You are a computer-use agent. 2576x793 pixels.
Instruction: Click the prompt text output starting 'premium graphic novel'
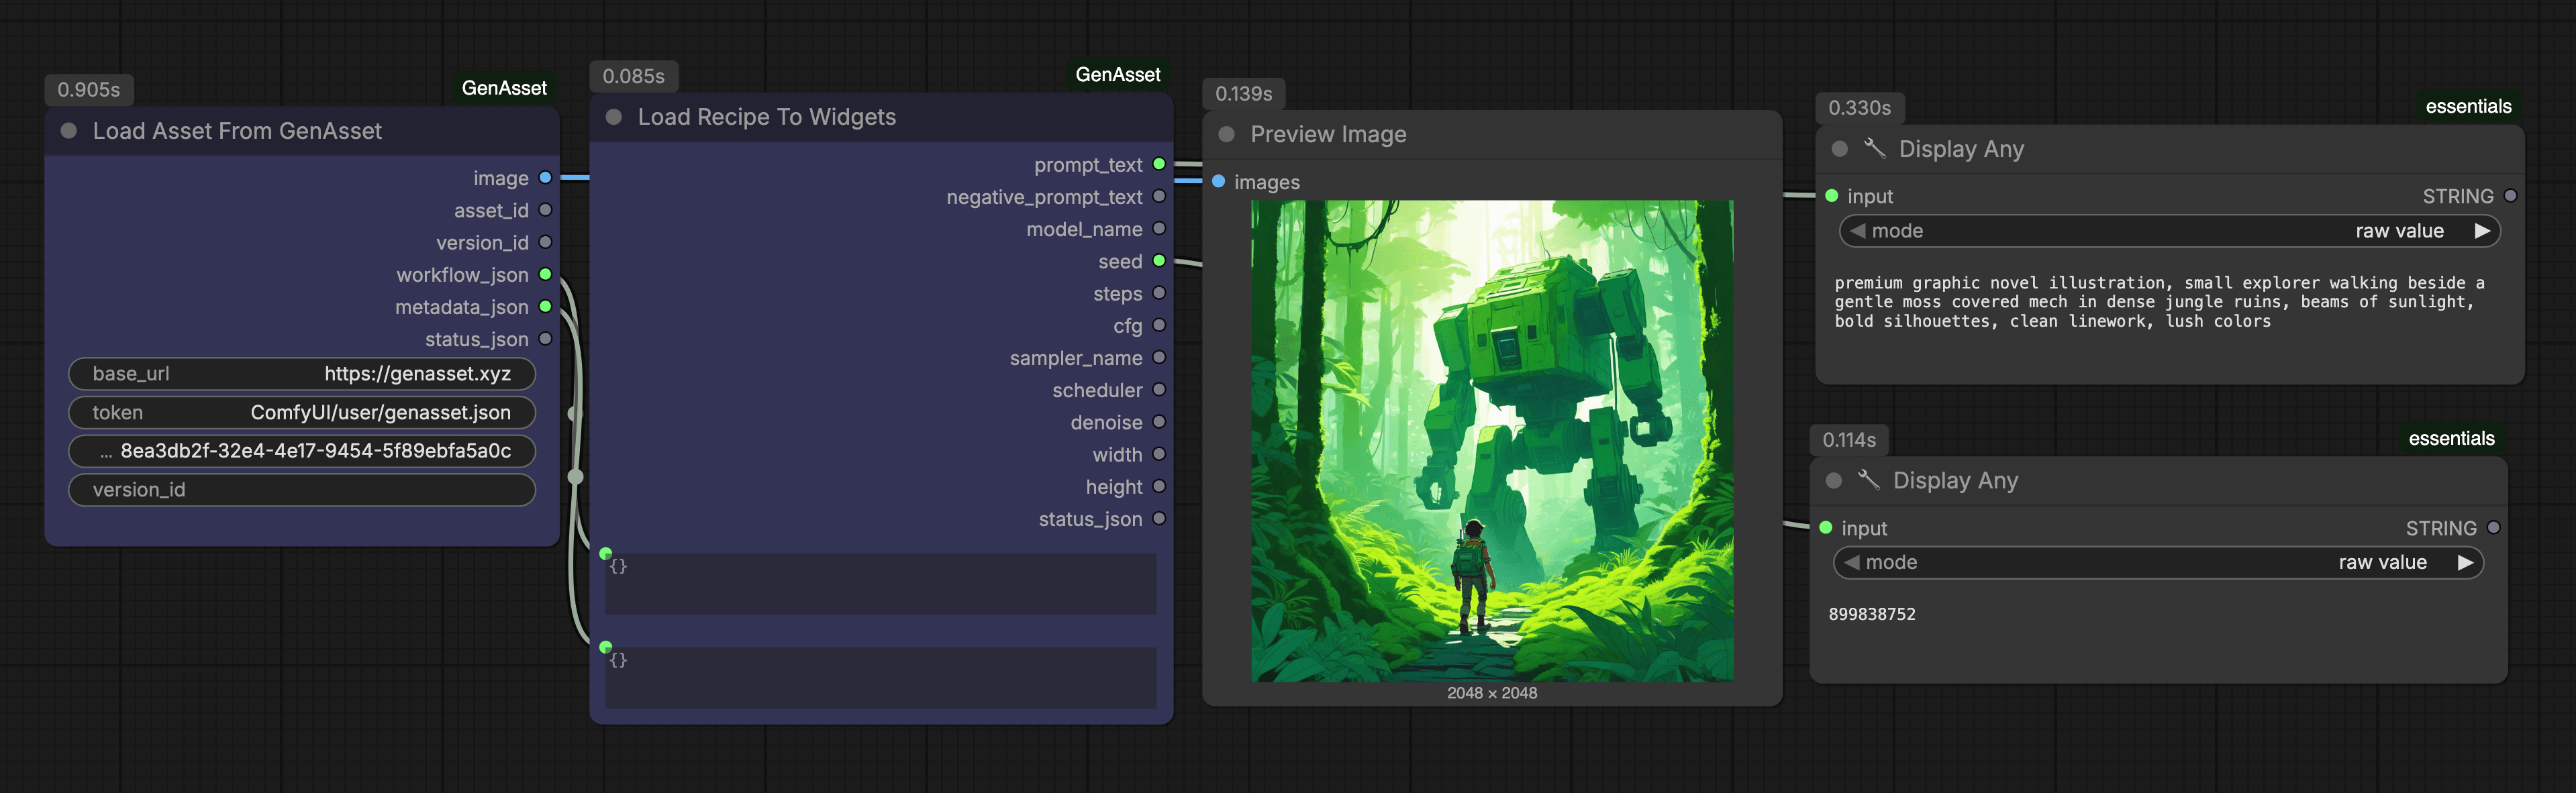[2159, 302]
